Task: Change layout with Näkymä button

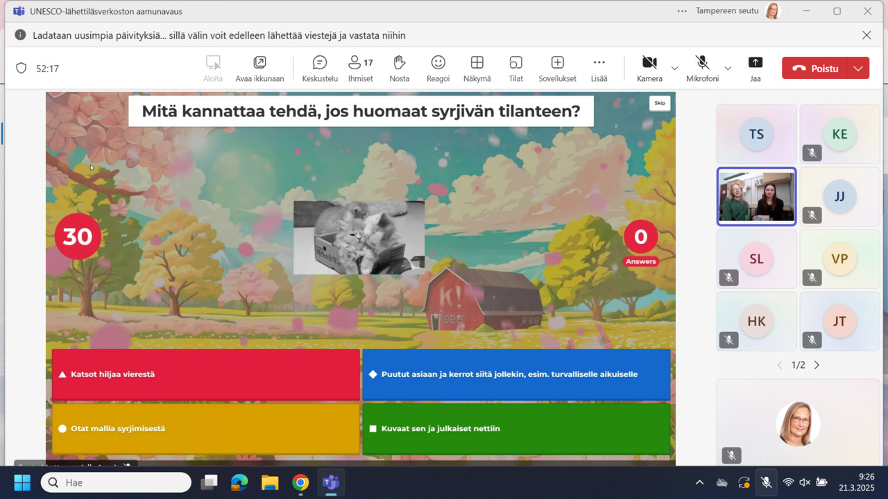Action: point(477,69)
